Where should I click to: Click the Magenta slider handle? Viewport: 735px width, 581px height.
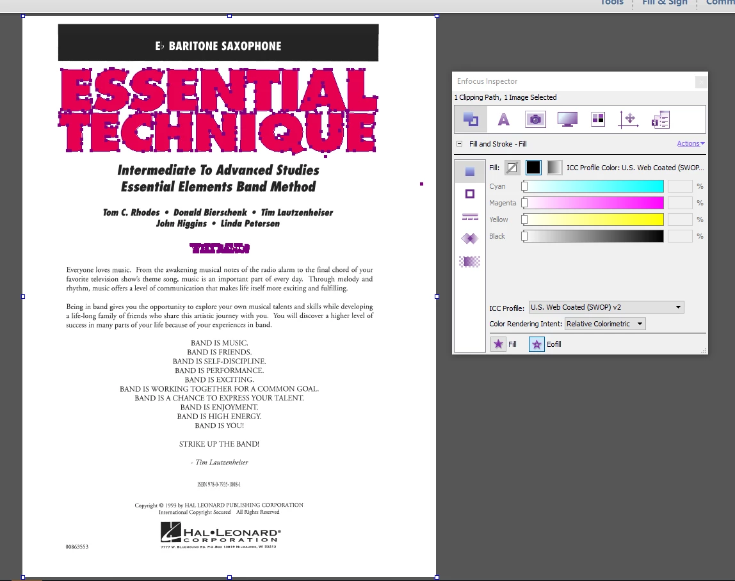pyautogui.click(x=524, y=203)
